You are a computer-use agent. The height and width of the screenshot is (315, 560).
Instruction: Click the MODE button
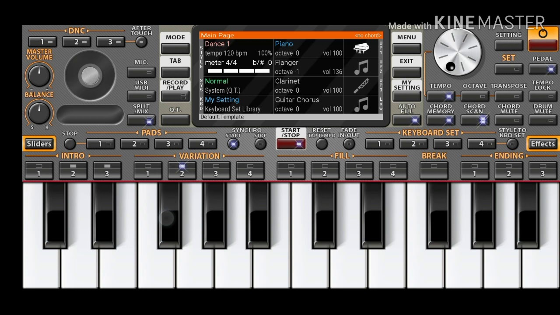(175, 48)
